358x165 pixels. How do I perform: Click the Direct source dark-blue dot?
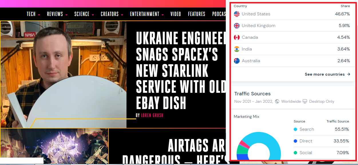[296, 141]
